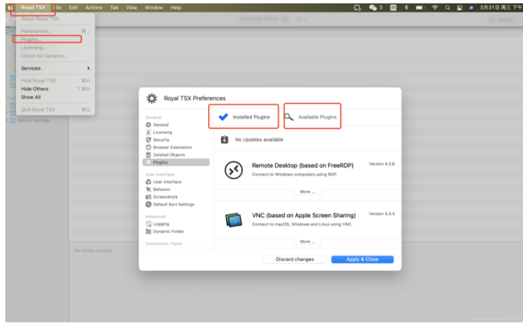
Task: Expand the Services submenu arrow
Action: [x=88, y=68]
